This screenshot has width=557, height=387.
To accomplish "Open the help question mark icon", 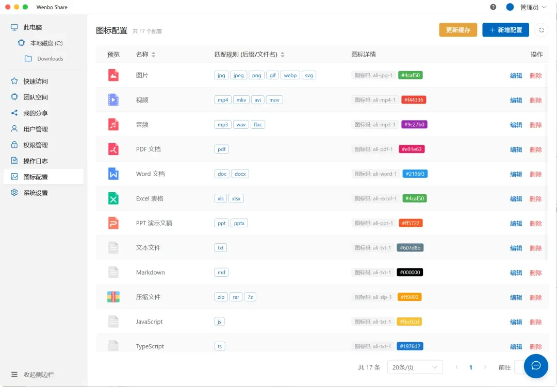I will click(493, 7).
